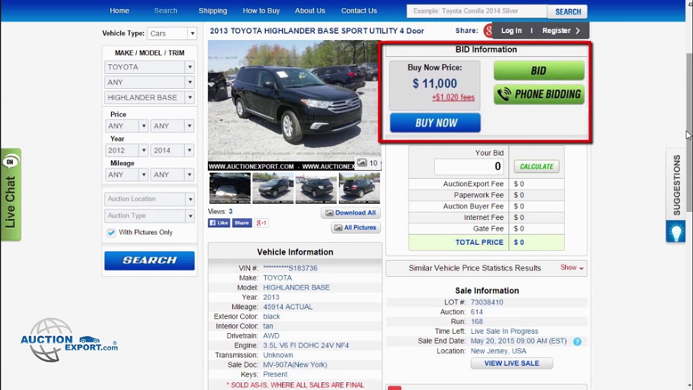693x390 pixels.
Task: Select the first thumbnail showing open trunk
Action: point(230,187)
